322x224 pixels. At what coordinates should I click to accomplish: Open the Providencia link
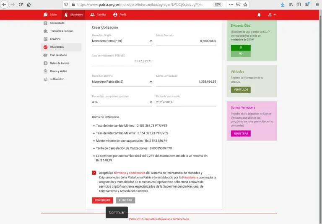(x=190, y=177)
